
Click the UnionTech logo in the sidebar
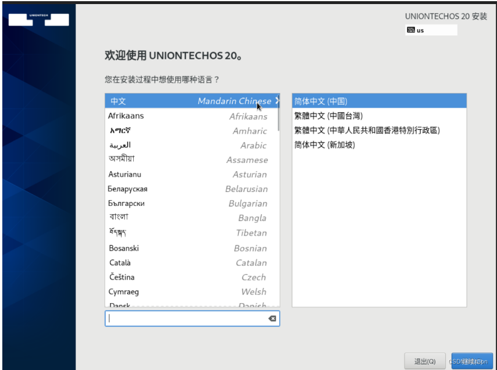click(x=39, y=20)
